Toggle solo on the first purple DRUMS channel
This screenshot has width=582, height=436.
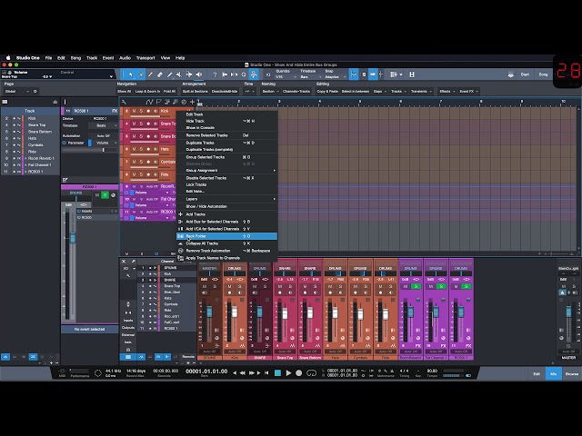coord(416,287)
